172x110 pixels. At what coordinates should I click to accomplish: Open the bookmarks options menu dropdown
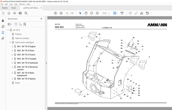pyautogui.click(x=10, y=24)
